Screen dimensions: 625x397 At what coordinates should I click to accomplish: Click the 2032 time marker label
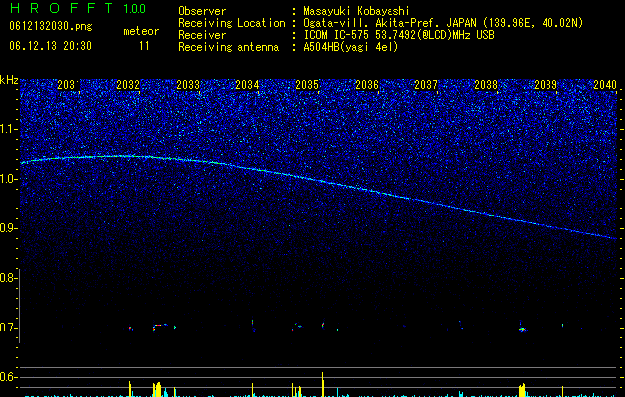pos(128,85)
